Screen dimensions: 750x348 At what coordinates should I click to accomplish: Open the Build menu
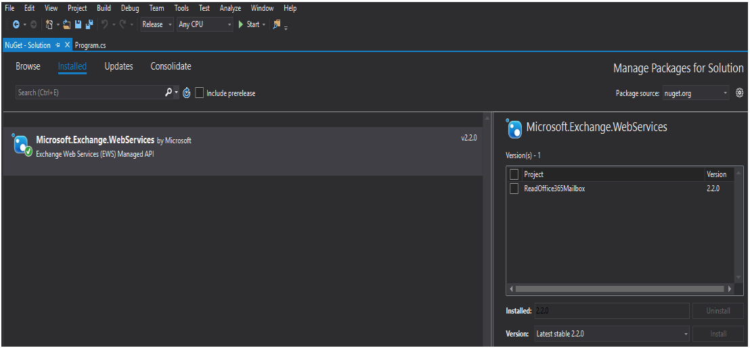(x=104, y=8)
